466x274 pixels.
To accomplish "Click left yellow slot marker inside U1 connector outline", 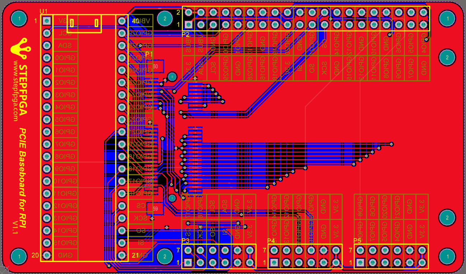I will click(x=72, y=23).
